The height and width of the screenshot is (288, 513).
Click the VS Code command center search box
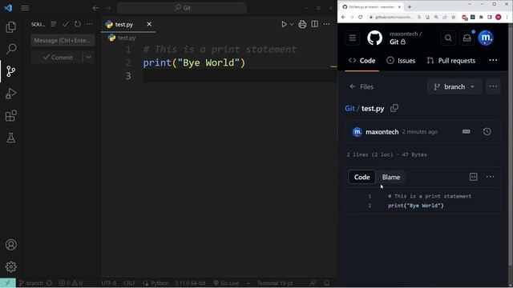pos(182,8)
